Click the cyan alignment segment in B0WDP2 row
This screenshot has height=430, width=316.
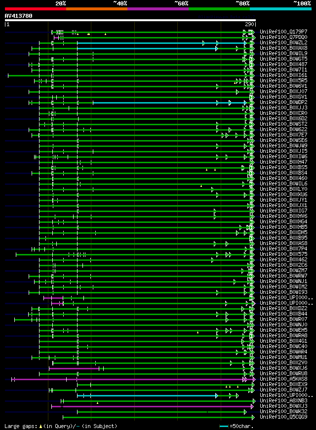169,103
